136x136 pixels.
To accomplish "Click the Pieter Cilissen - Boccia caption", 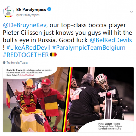I will tap(110, 126).
